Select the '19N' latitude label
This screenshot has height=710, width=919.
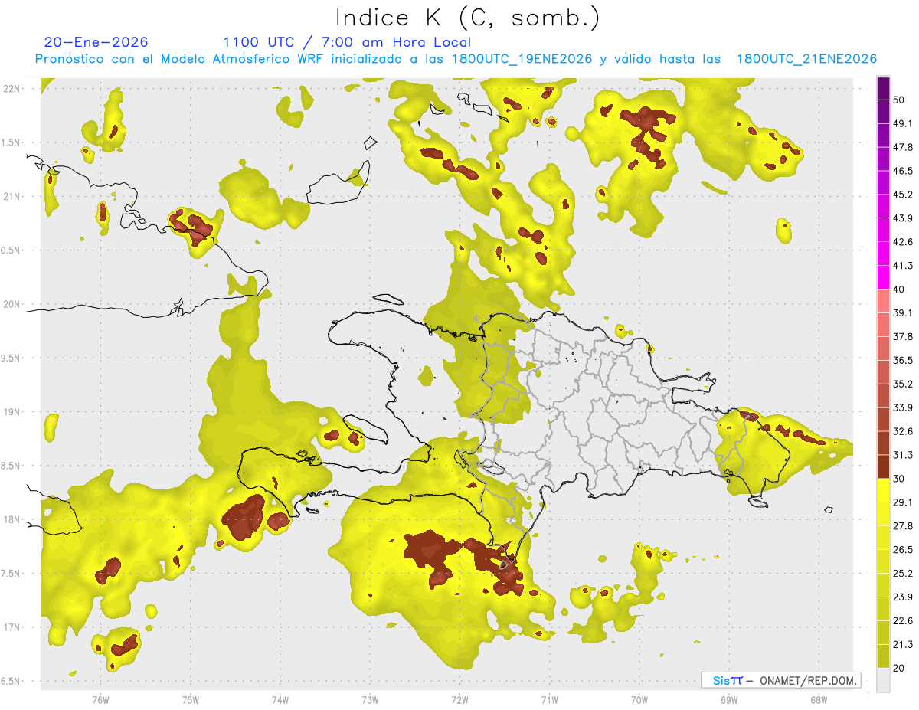pyautogui.click(x=11, y=411)
